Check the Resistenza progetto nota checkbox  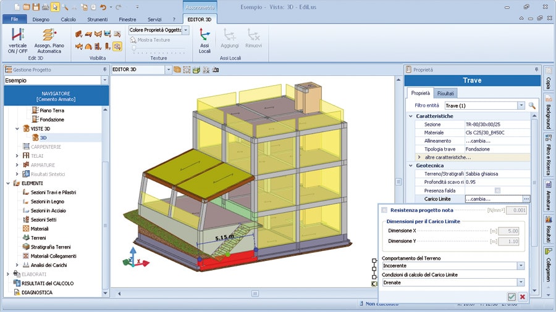(x=384, y=210)
